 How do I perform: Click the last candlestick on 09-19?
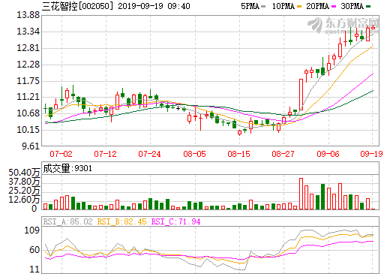(373, 28)
